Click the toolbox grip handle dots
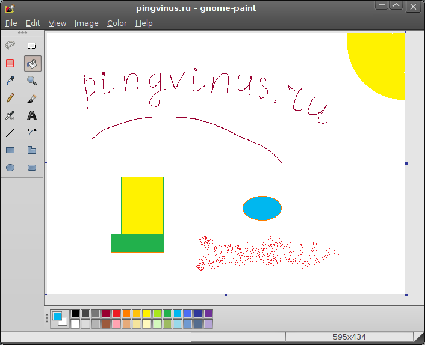The width and height of the screenshot is (425, 345). (x=22, y=32)
